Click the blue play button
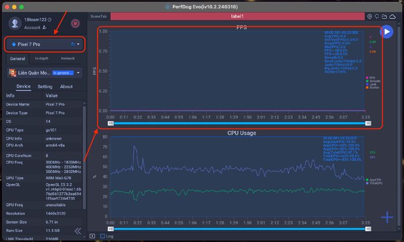 tap(387, 32)
